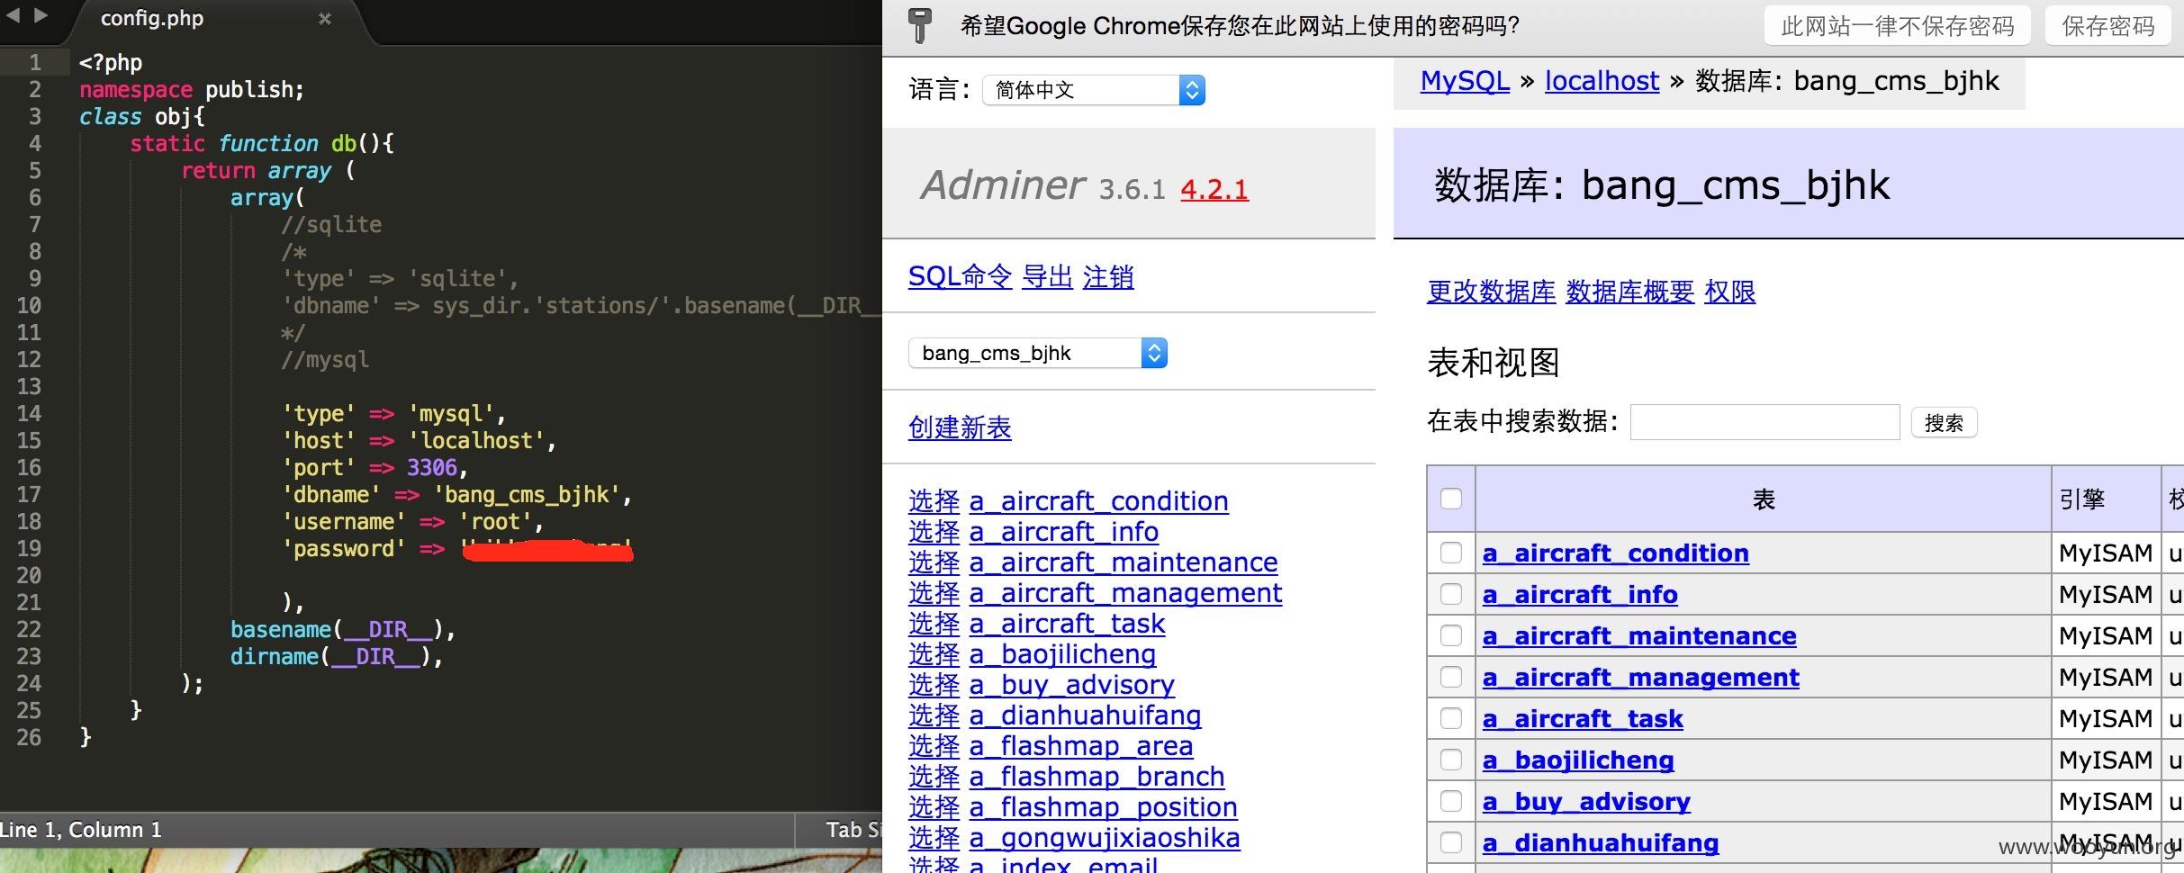Screen dimensions: 2184x873
Task: Check the a_dianhuahuifang row checkbox
Action: [1451, 842]
